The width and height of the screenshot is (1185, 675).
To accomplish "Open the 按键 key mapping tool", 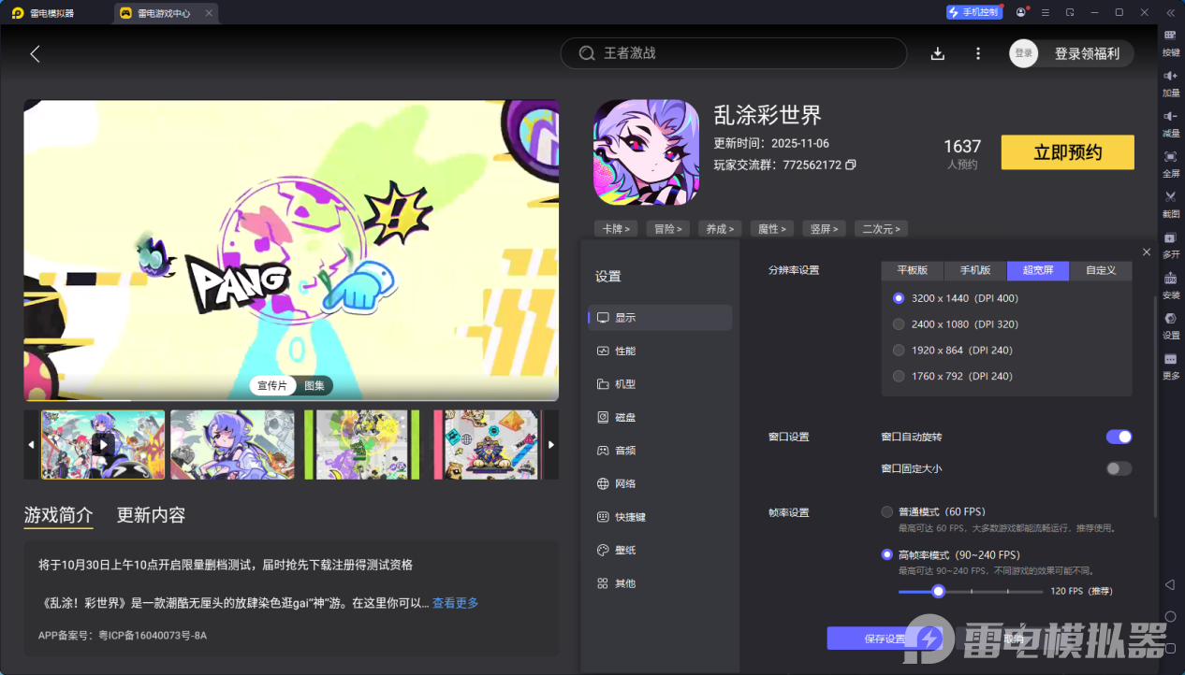I will tap(1170, 43).
